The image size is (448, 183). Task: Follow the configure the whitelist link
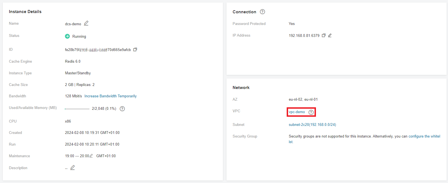pyautogui.click(x=424, y=136)
